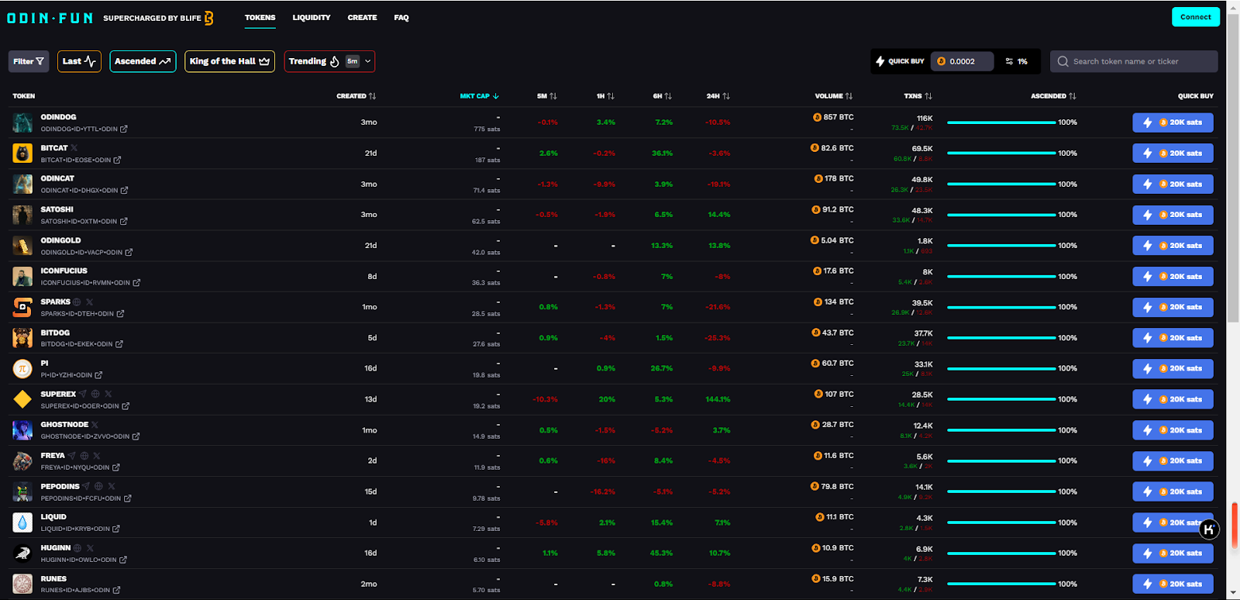Viewport: 1240px width, 600px height.
Task: Toggle the King of the Hall filter
Action: click(x=229, y=61)
